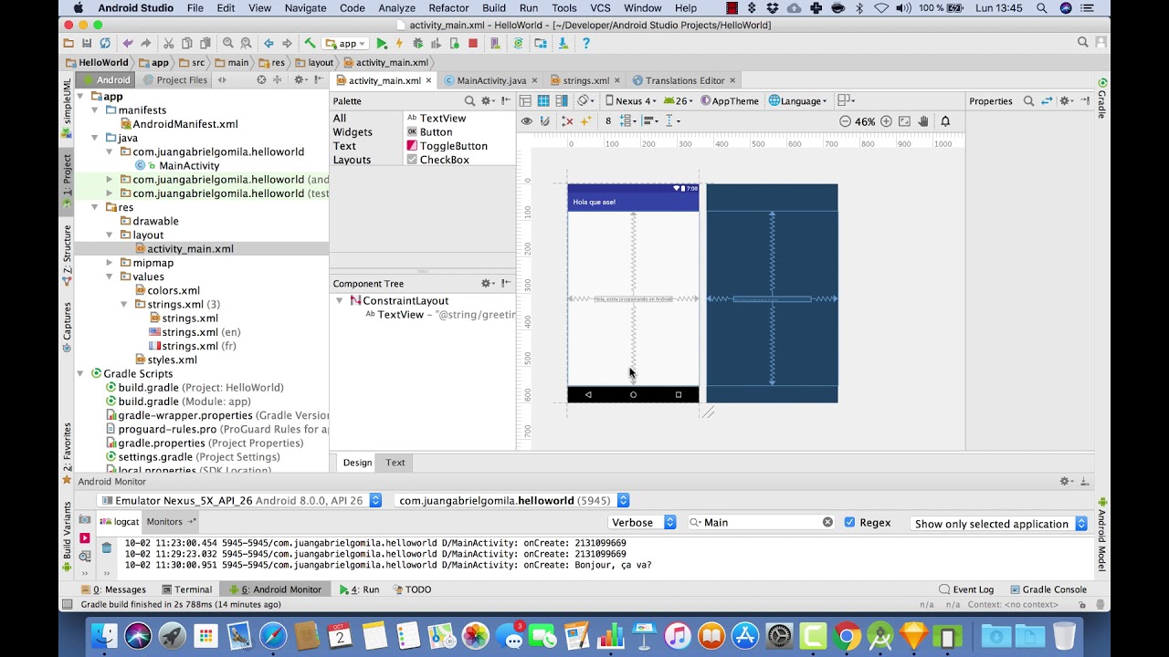Image resolution: width=1169 pixels, height=657 pixels.
Task: Click the Save All floppy icon
Action: [87, 43]
